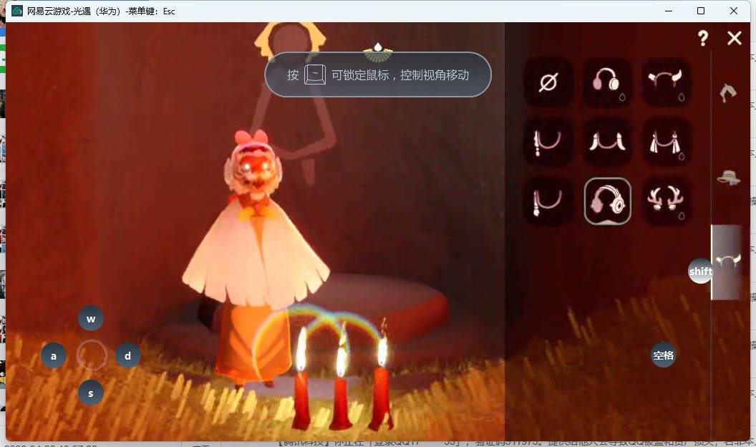Viewport: 756px width, 447px height.
Task: Open the selected horn accessory category tab
Action: point(727,262)
